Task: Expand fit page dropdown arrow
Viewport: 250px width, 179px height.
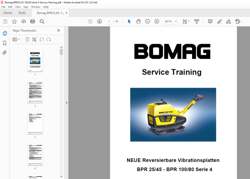Action: (189, 21)
